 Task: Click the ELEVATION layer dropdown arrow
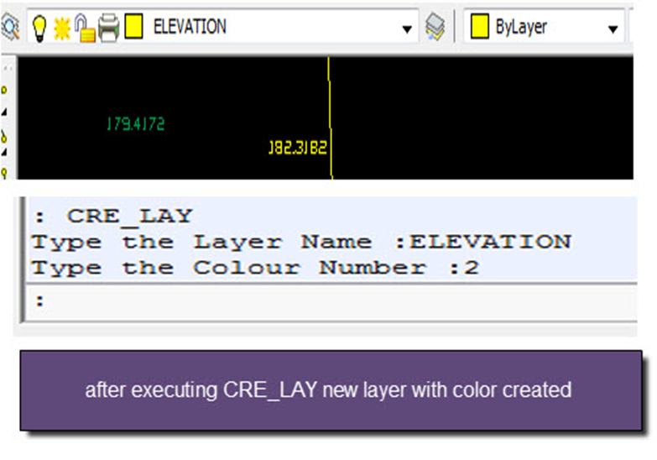[407, 29]
